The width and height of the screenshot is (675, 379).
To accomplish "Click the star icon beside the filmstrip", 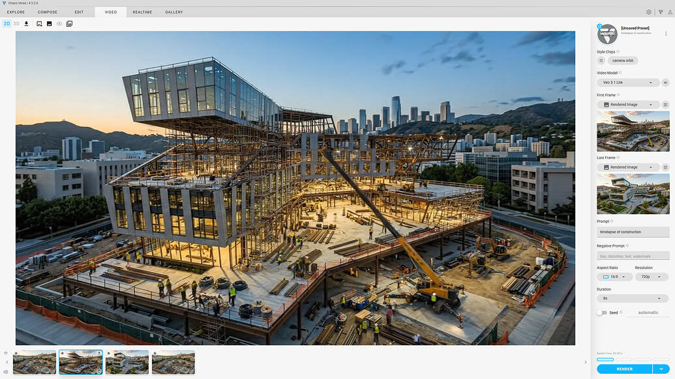I will tap(6, 353).
